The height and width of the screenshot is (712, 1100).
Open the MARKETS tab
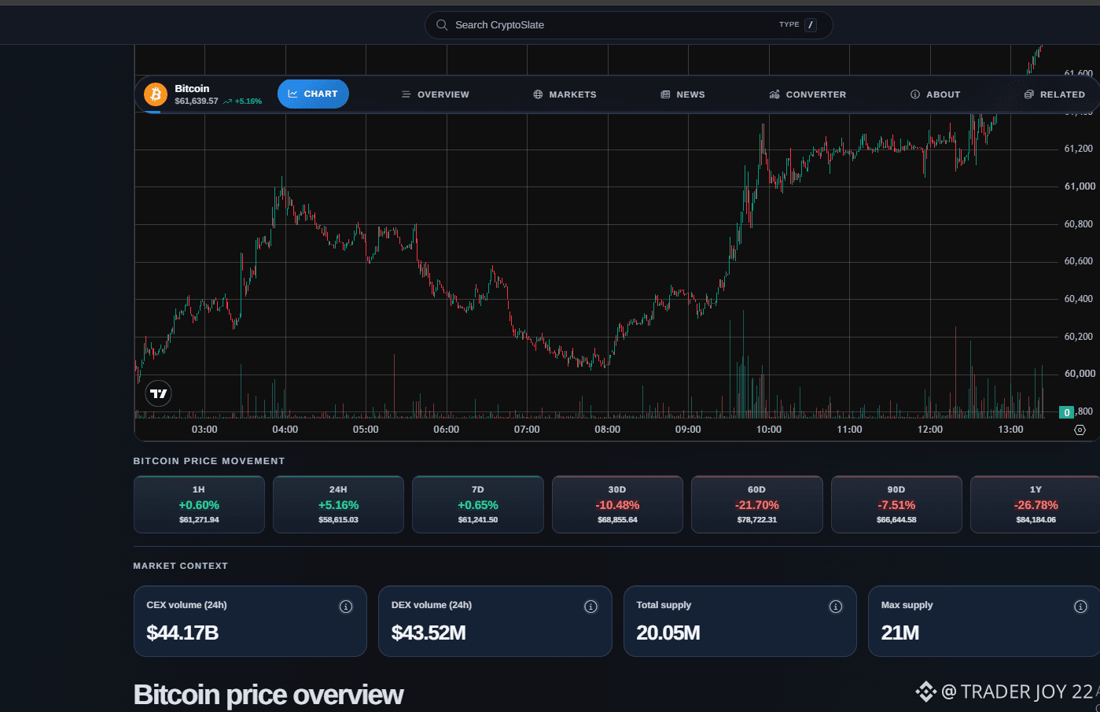tap(565, 94)
